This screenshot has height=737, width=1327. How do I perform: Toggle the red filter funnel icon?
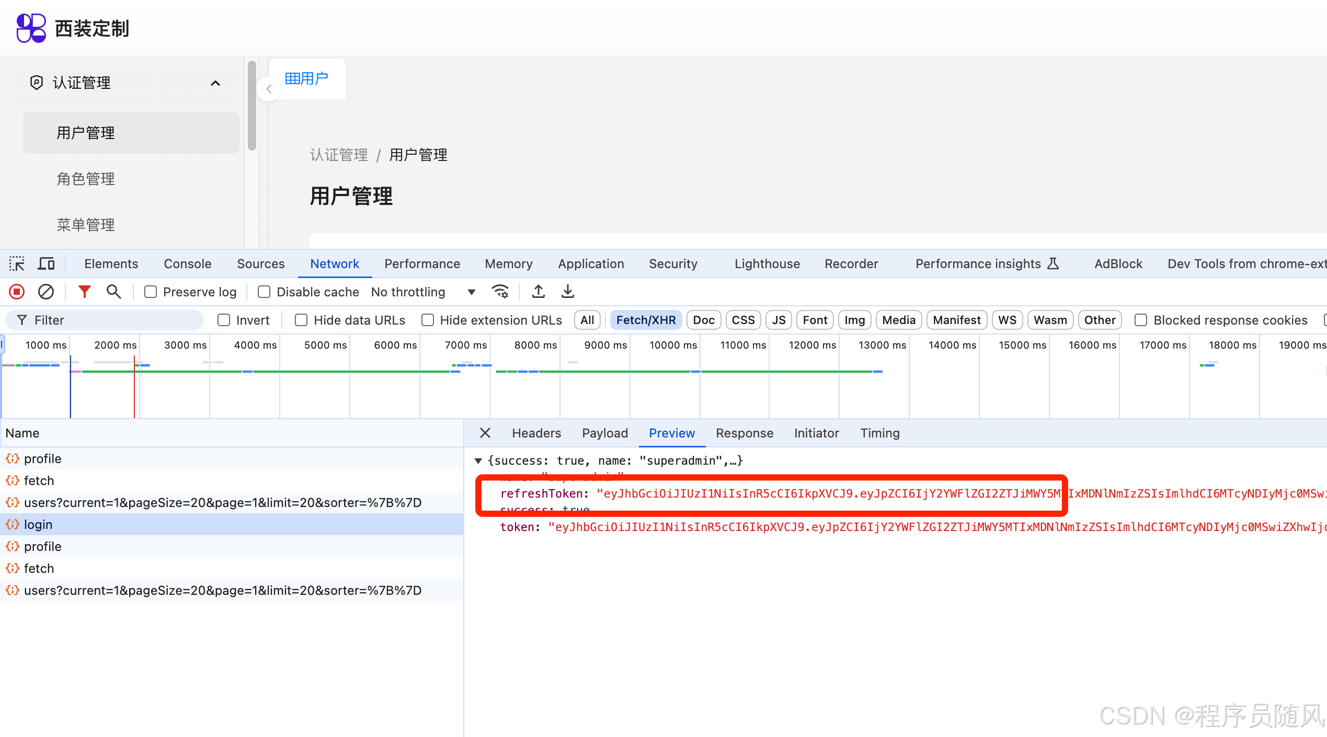click(84, 292)
